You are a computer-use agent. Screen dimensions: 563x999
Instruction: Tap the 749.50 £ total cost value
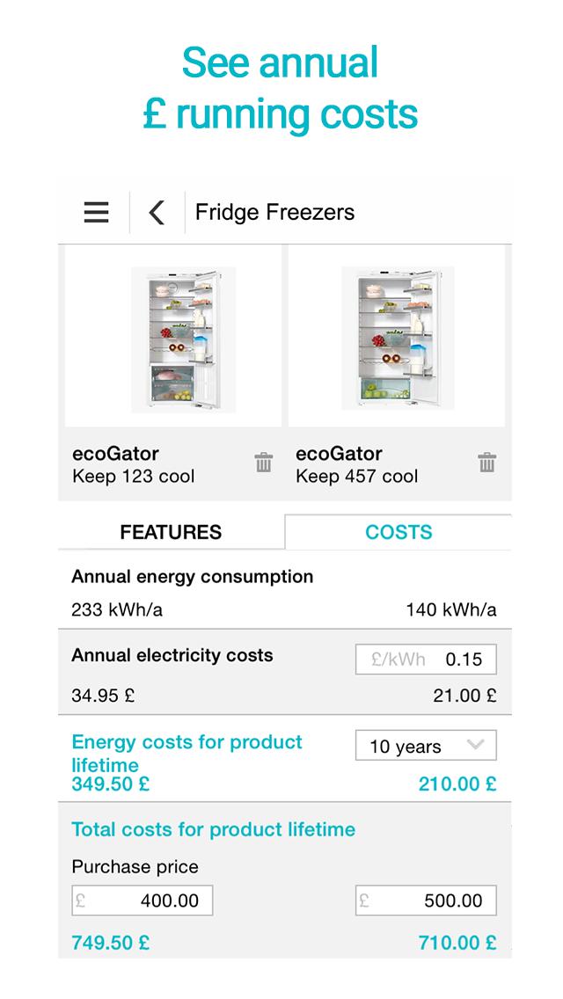(110, 943)
